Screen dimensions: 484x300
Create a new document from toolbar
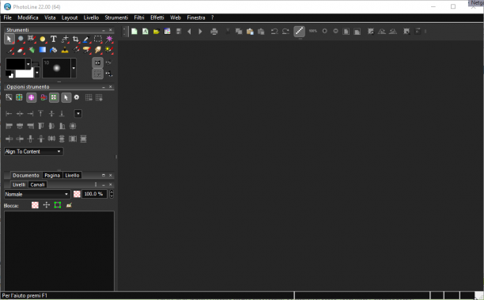click(134, 31)
